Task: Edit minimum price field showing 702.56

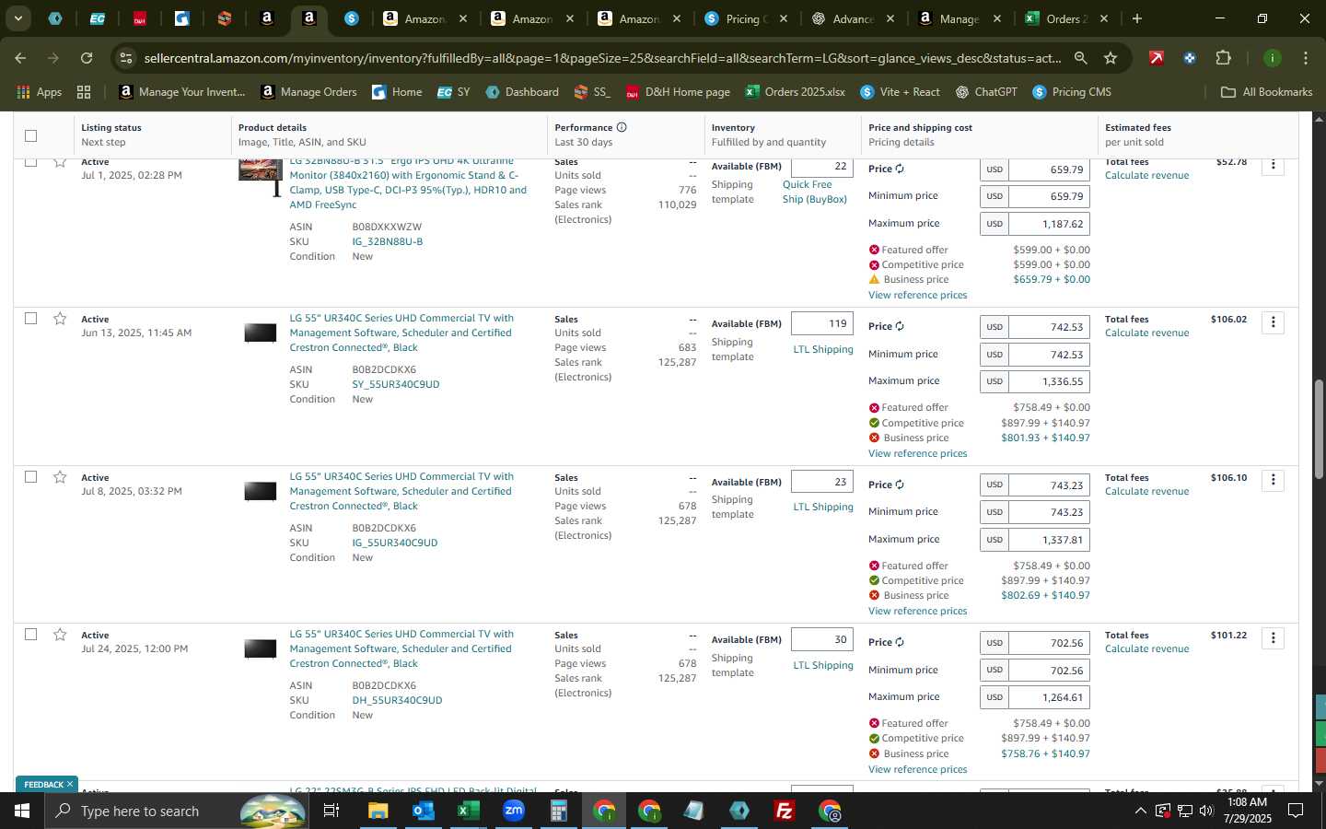Action: 1049,671
